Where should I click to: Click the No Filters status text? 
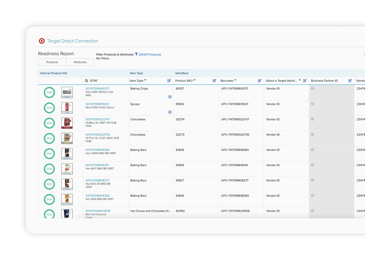103,58
